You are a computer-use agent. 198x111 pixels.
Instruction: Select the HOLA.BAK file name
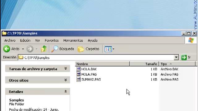89,69
